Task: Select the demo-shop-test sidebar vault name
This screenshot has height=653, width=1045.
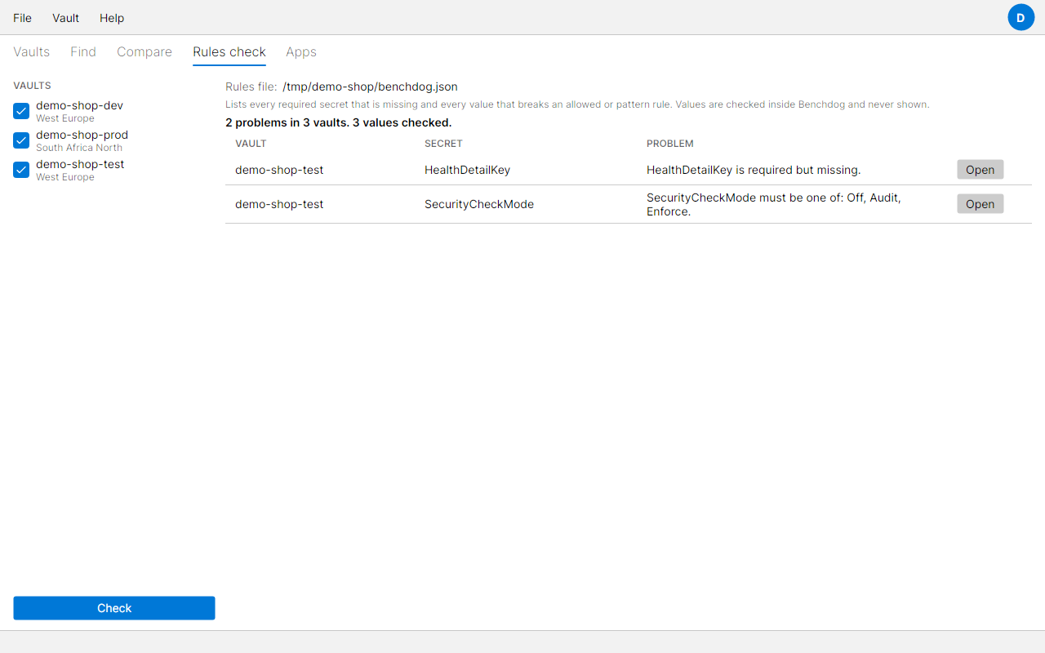Action: point(80,164)
